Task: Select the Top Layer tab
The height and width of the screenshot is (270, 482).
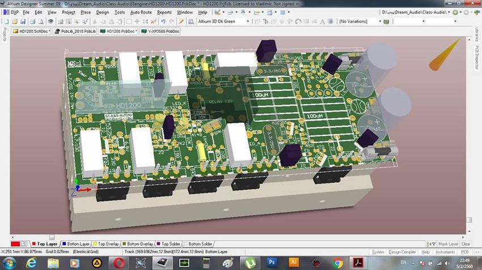Action: click(45, 244)
